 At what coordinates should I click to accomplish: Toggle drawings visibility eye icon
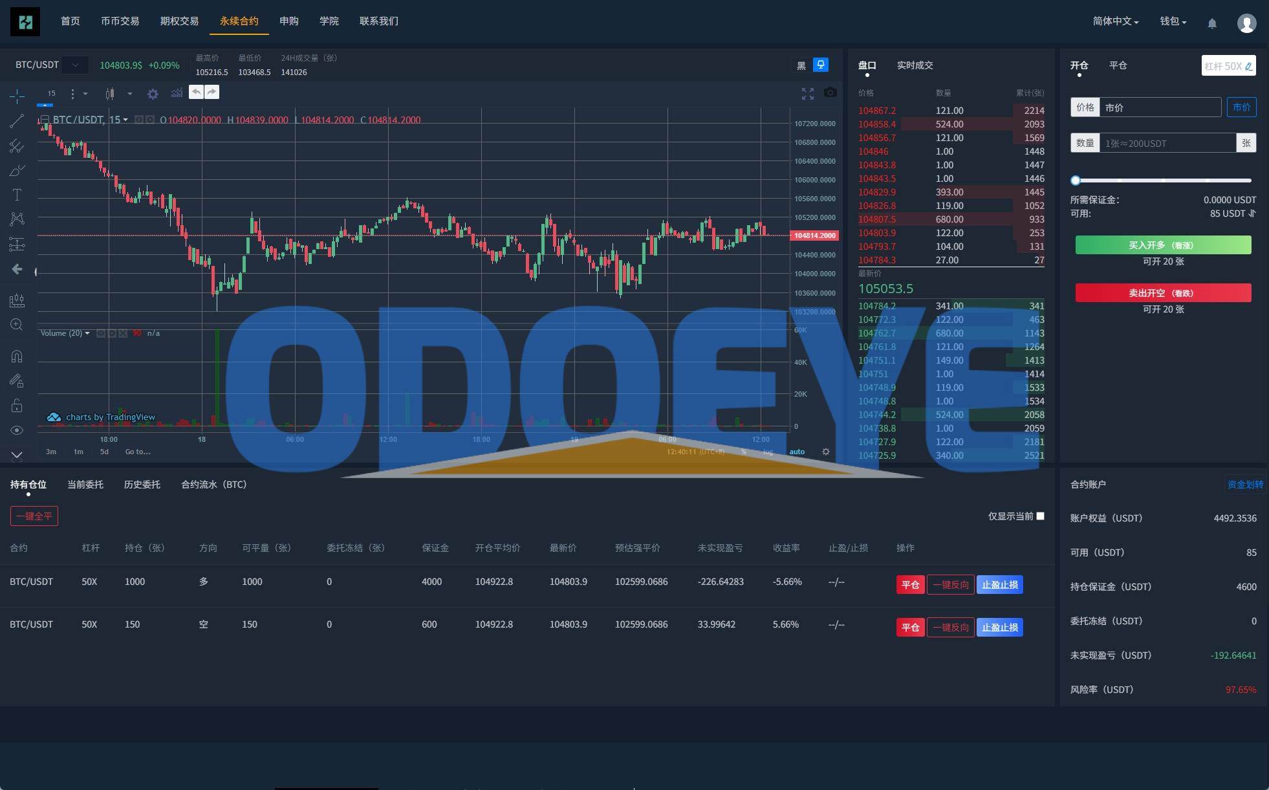pyautogui.click(x=17, y=430)
